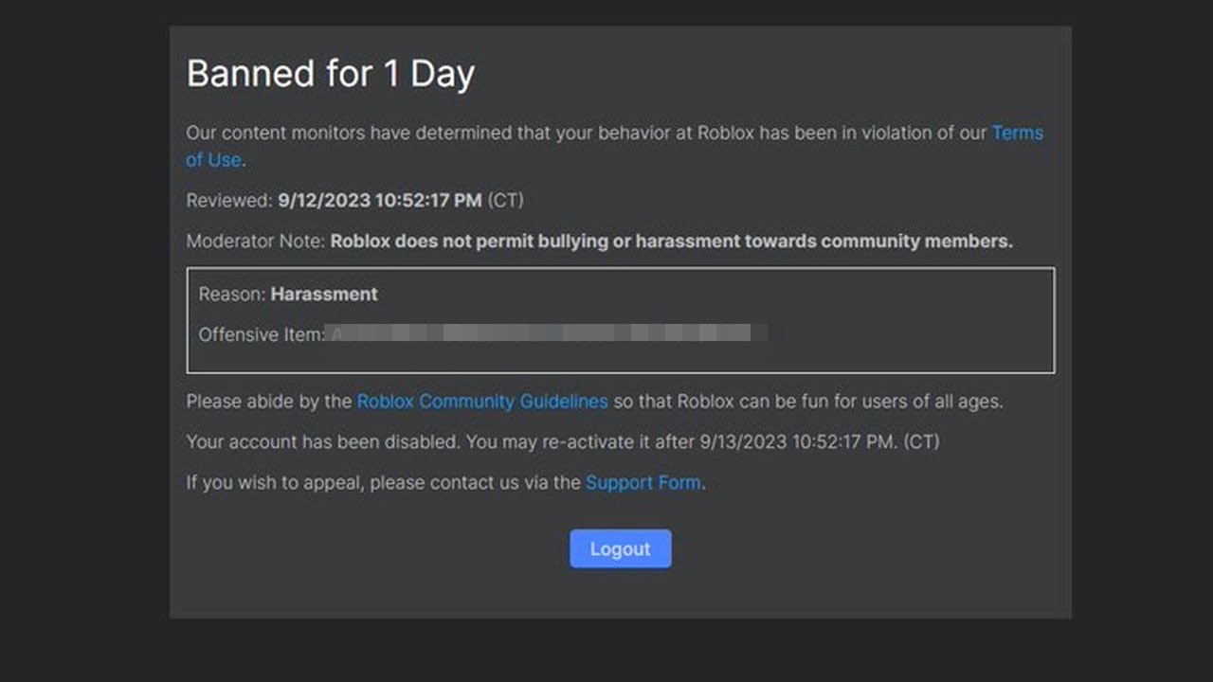Image resolution: width=1213 pixels, height=682 pixels.
Task: Open the Support Form link
Action: (643, 482)
